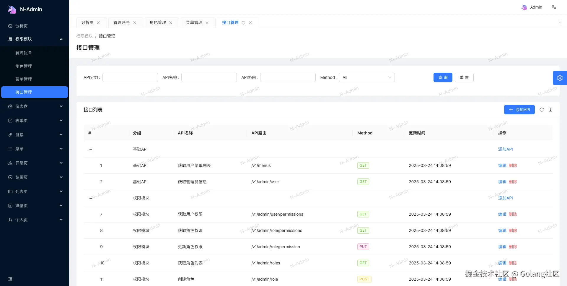Click the reload icon inside 接口管理 tab
The width and height of the screenshot is (567, 286).
click(x=243, y=22)
